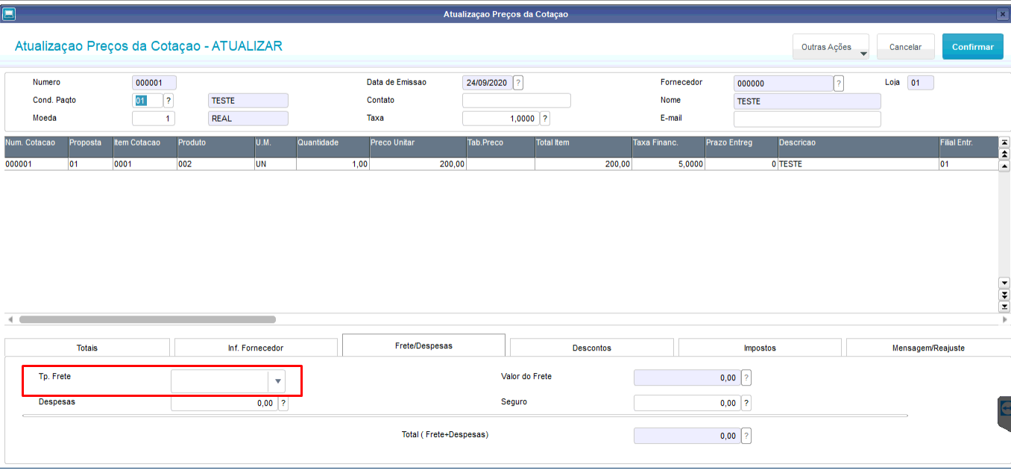This screenshot has width=1011, height=470.
Task: Move grid down one row arrow
Action: (x=1004, y=283)
